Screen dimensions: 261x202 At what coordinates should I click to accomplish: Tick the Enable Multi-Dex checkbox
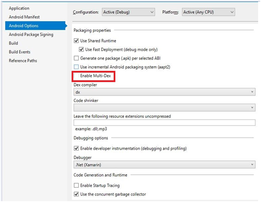pyautogui.click(x=76, y=76)
